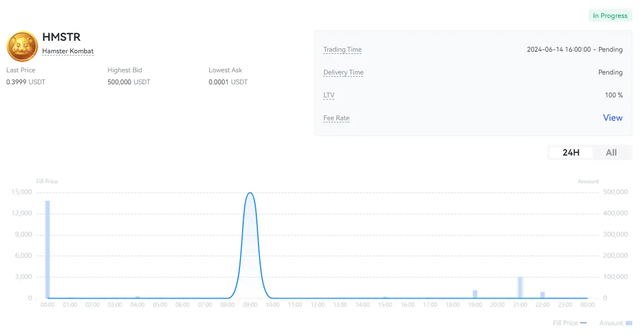Click the 12:00 x-axis label
641x334 pixels.
[318, 305]
